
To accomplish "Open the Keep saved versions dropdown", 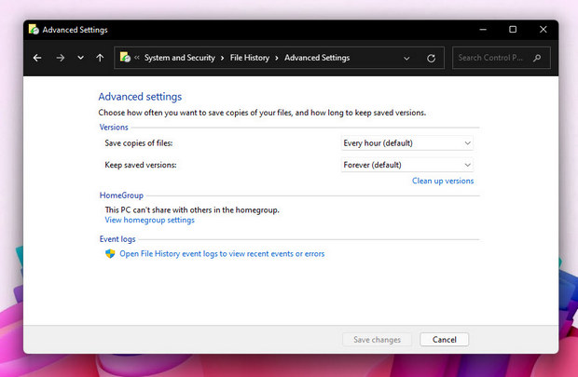I will tap(407, 165).
